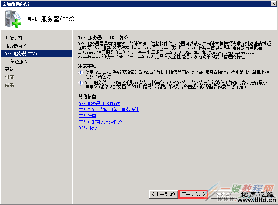The width and height of the screenshot is (278, 205).
Task: Open the Web 服务器(IIS)概述 link
Action: pos(99,104)
